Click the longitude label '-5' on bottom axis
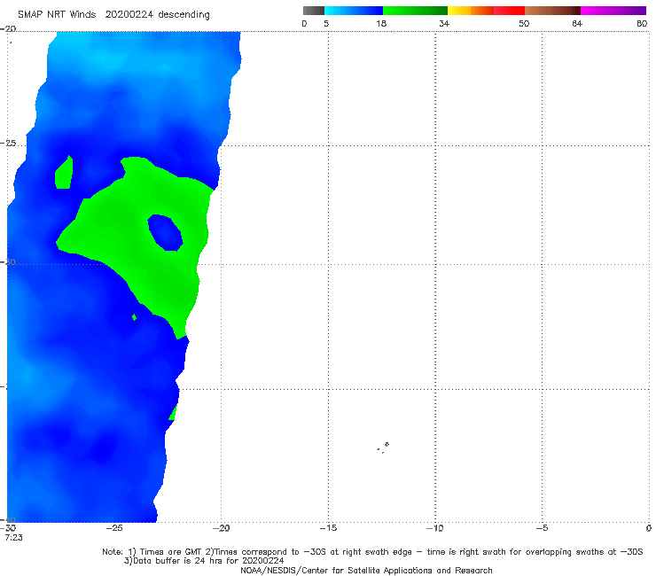Screen dimensions: 656x576 (x=542, y=528)
